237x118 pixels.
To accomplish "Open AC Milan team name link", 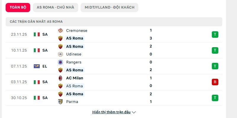I will [75, 78].
